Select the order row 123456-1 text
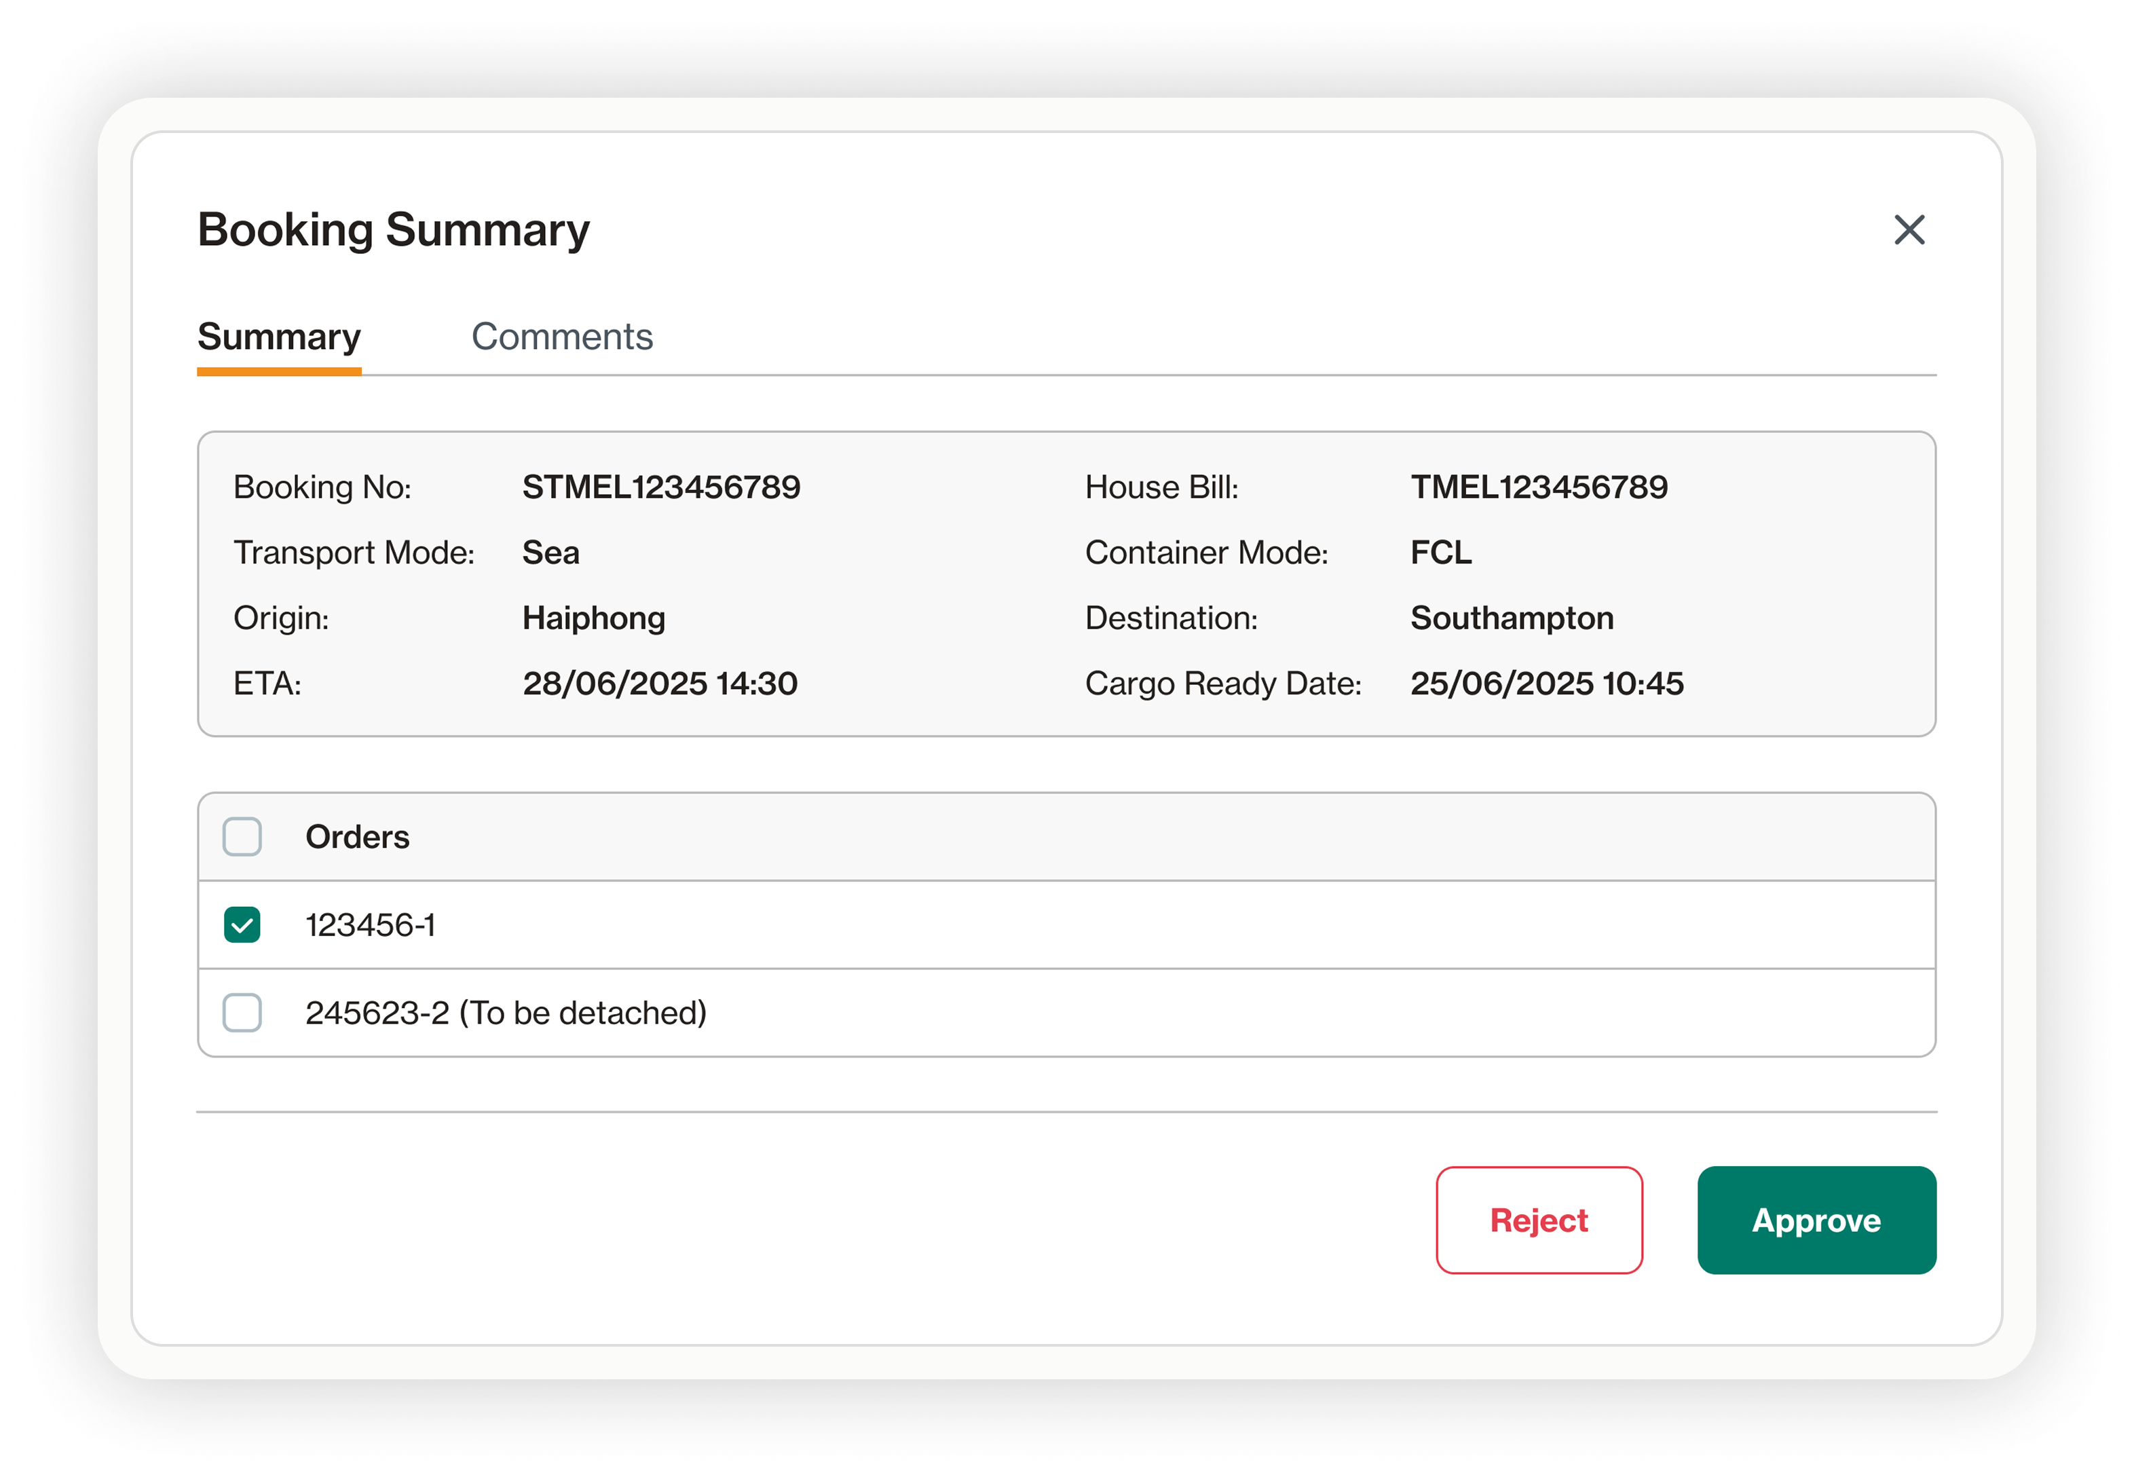This screenshot has width=2134, height=1477. [370, 924]
